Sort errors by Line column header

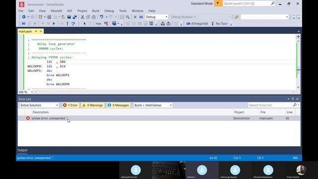pos(290,112)
